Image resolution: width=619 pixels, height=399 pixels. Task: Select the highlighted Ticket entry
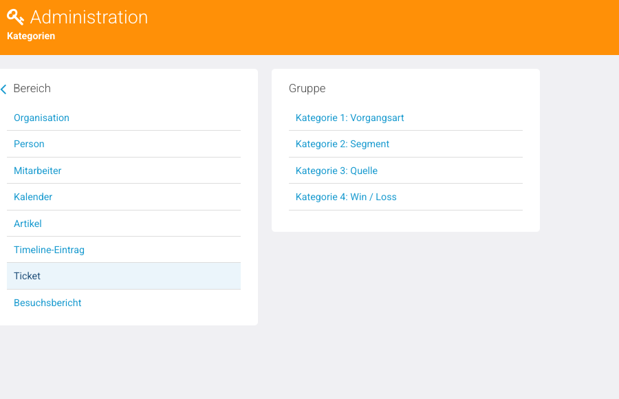[124, 276]
